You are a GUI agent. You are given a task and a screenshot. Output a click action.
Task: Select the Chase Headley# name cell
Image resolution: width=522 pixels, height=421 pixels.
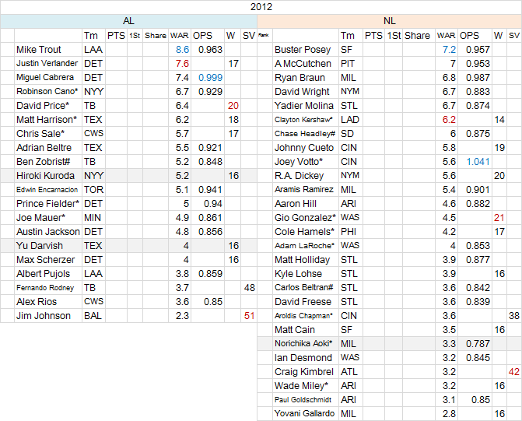(x=306, y=134)
